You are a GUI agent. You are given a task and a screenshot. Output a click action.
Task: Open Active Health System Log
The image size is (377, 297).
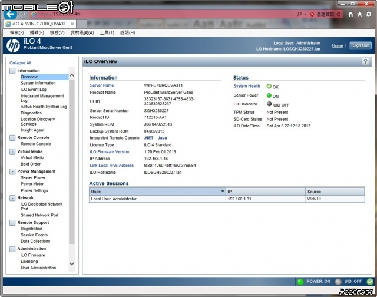(x=44, y=107)
